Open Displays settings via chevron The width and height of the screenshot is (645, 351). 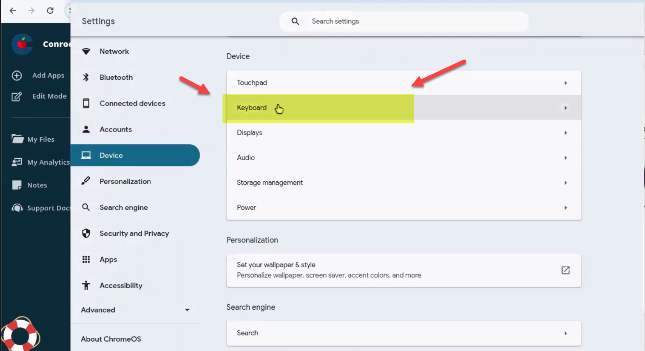[565, 133]
